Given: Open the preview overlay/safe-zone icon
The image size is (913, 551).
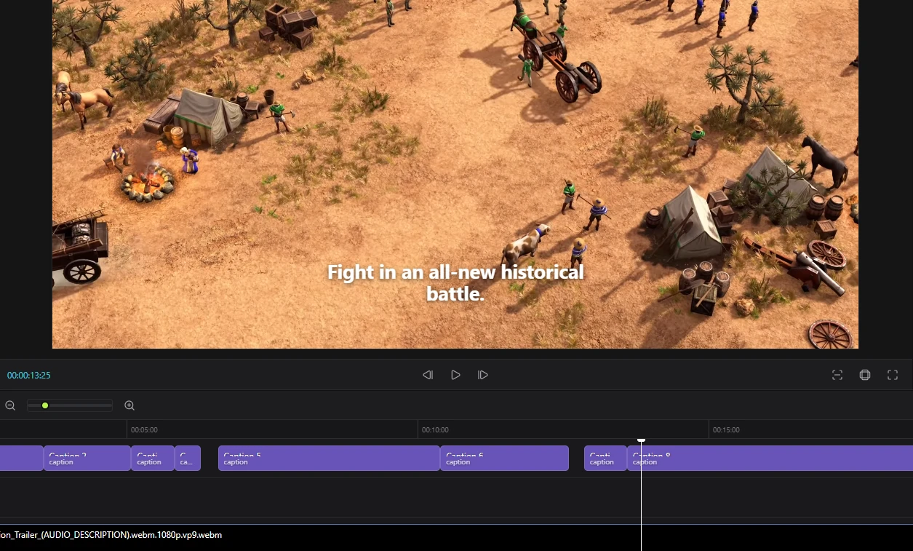Looking at the screenshot, I should (865, 375).
